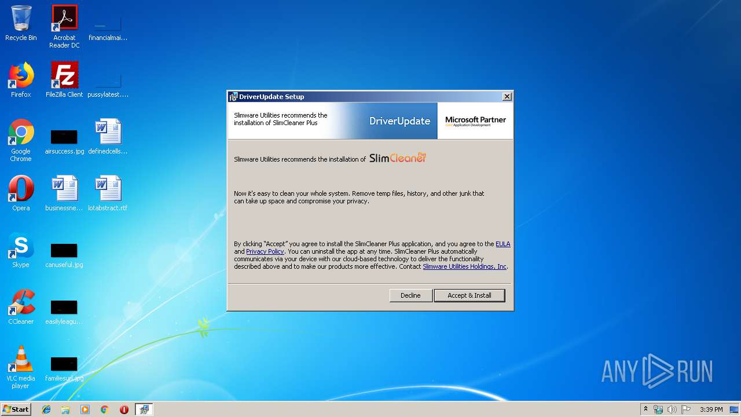Launch the Firefox desktop shortcut
The image size is (741, 417).
click(21, 80)
